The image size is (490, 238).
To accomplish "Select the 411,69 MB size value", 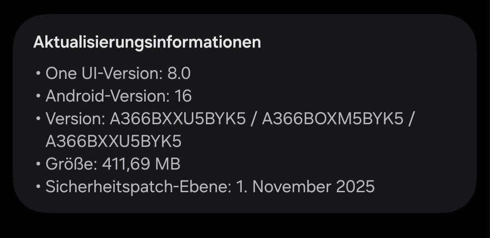I will click(141, 164).
